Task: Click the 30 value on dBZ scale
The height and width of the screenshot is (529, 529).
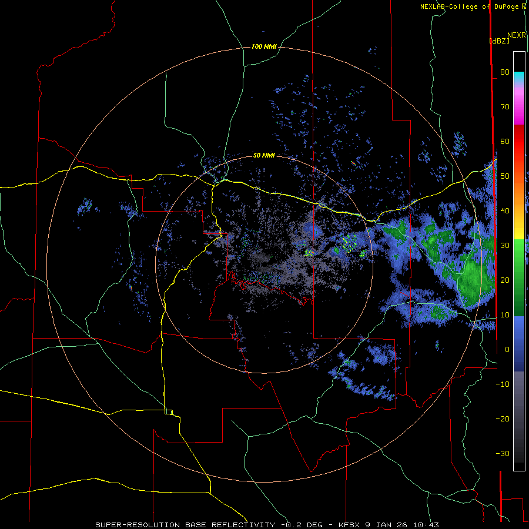Action: pos(505,245)
